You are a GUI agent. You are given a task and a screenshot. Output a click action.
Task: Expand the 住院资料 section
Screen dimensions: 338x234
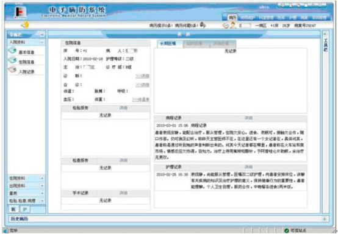click(42, 179)
